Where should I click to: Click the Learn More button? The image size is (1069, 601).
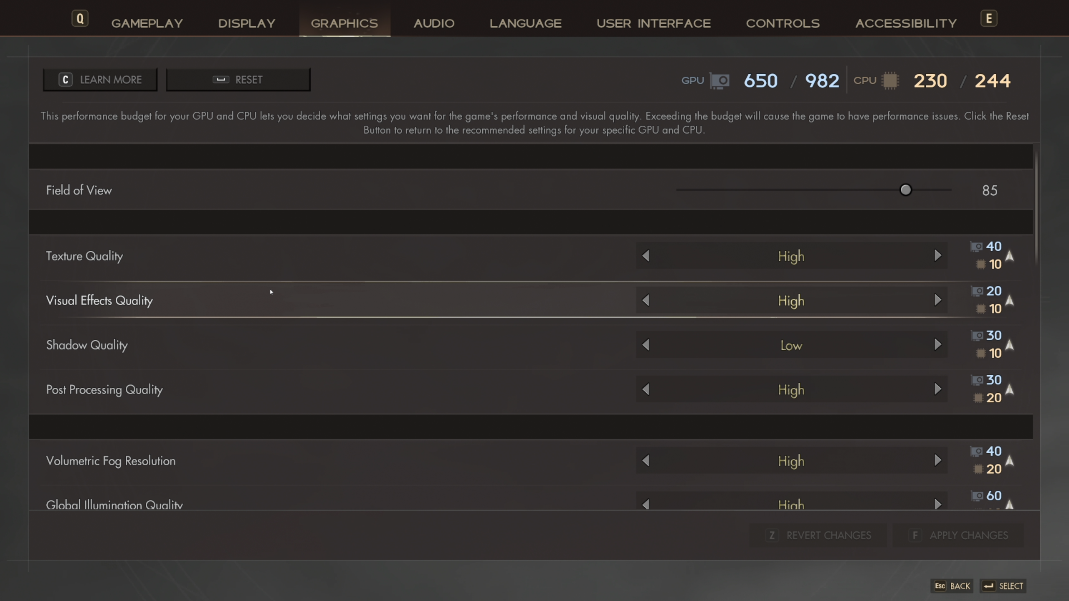pos(100,80)
